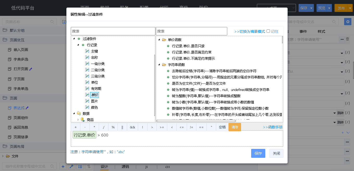Screen dimensions: 354x171
Task: Click the 字典多选 component icon
Action: click(x=10, y=59)
